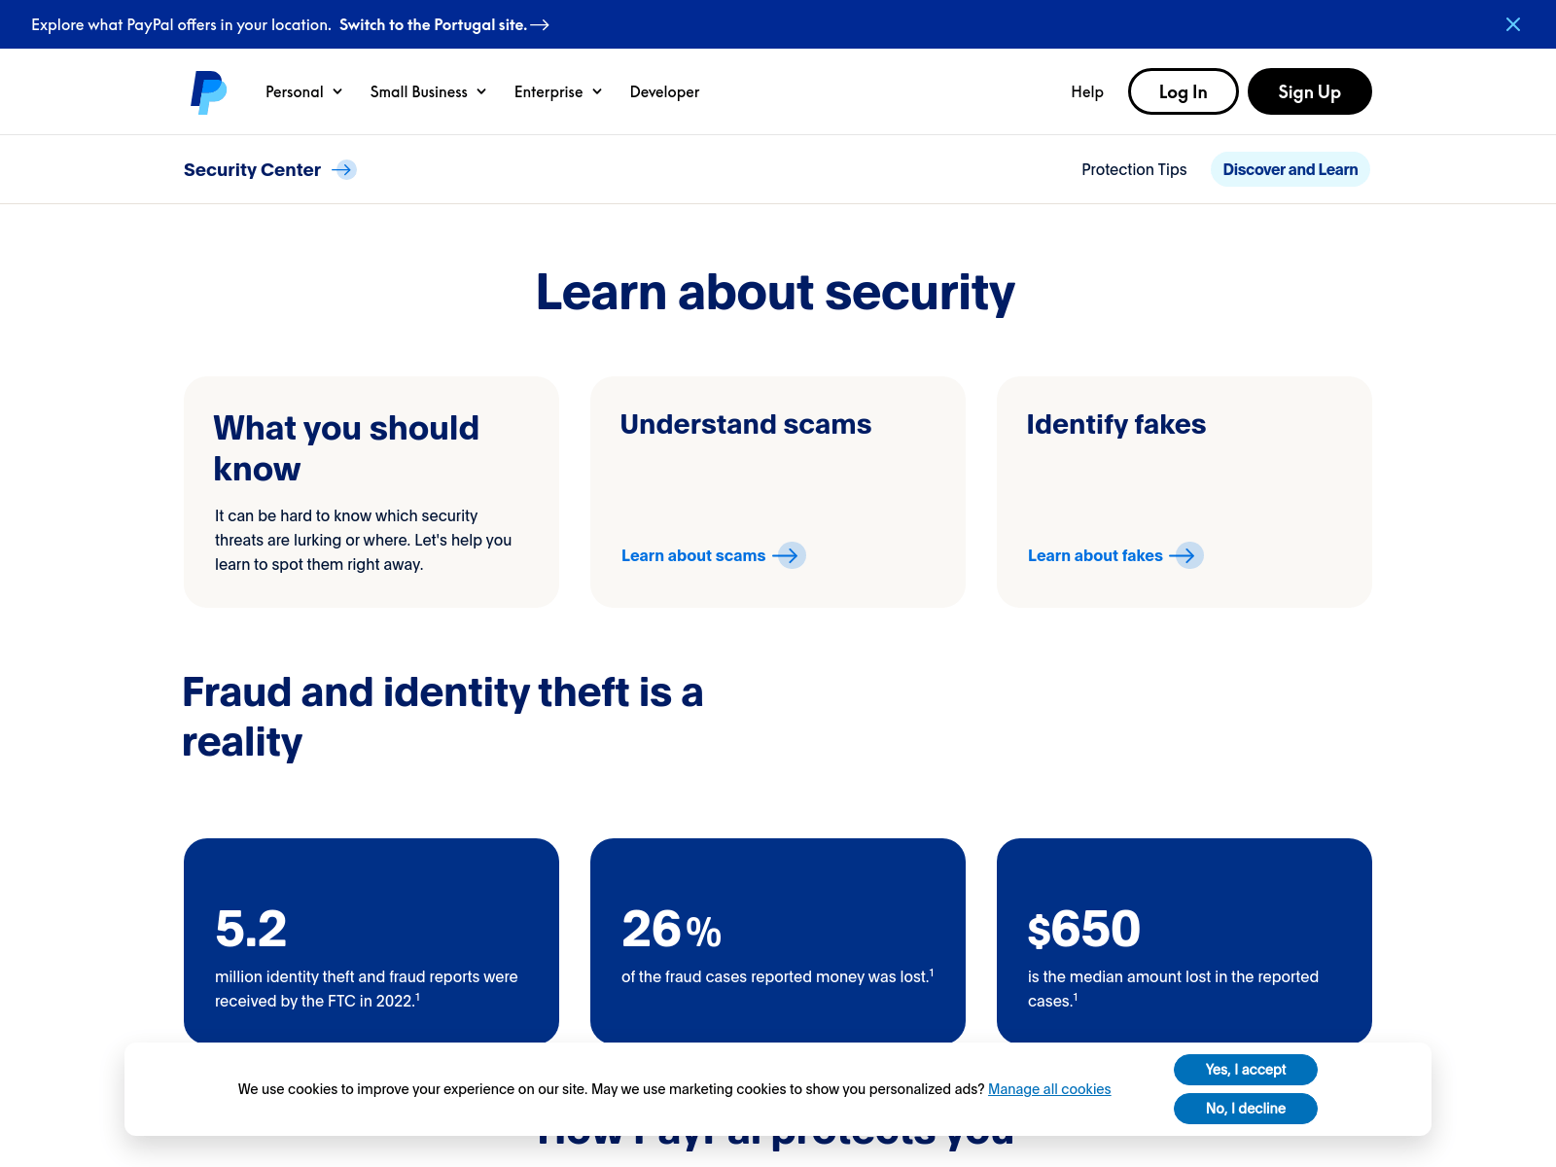Expand the Enterprise dropdown chevron
Screen dimensions: 1556x1167
(x=597, y=91)
